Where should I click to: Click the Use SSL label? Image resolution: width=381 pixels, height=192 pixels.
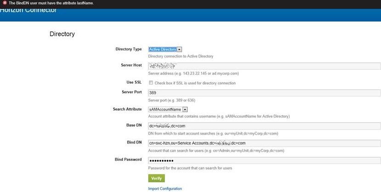tap(134, 82)
